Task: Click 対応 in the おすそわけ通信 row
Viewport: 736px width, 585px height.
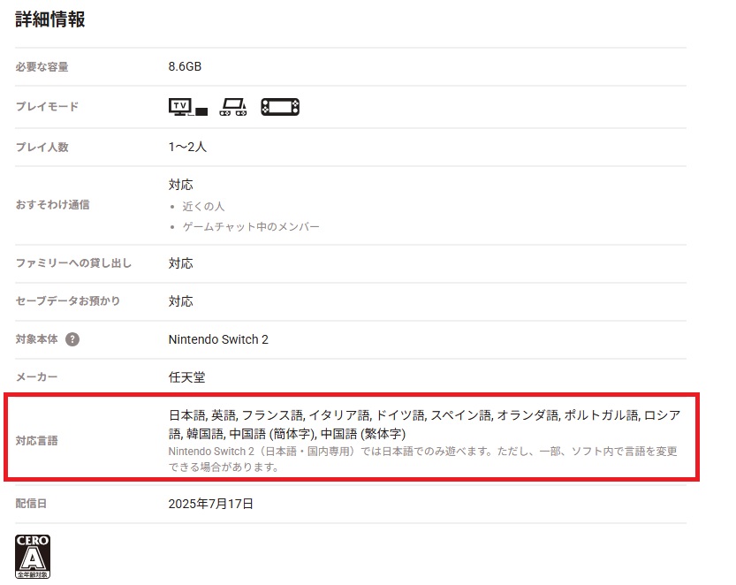Action: (181, 185)
